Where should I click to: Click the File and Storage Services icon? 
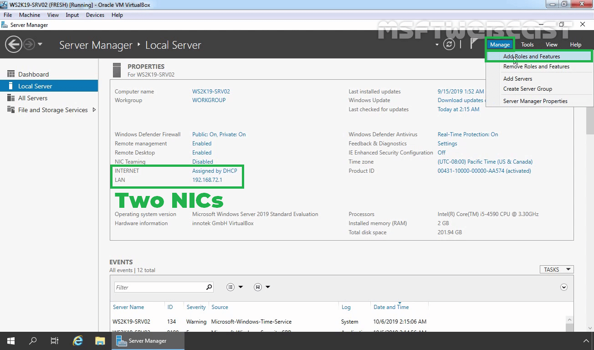pyautogui.click(x=11, y=110)
